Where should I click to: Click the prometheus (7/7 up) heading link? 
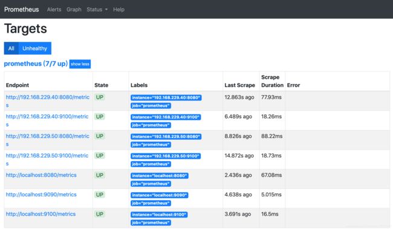[x=36, y=64]
